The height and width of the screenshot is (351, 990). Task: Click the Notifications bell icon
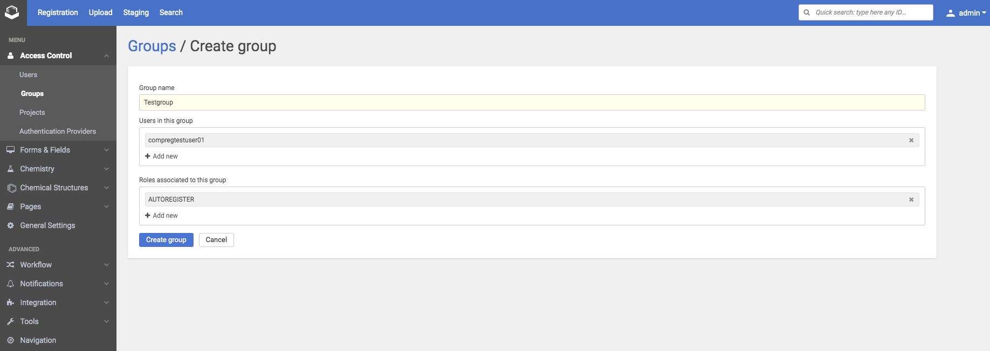[10, 284]
